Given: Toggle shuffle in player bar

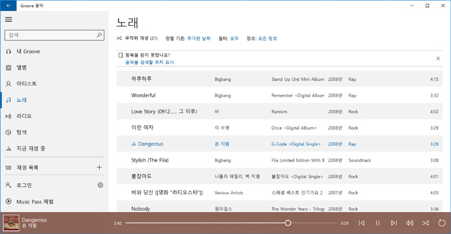Looking at the screenshot, I should click(425, 223).
